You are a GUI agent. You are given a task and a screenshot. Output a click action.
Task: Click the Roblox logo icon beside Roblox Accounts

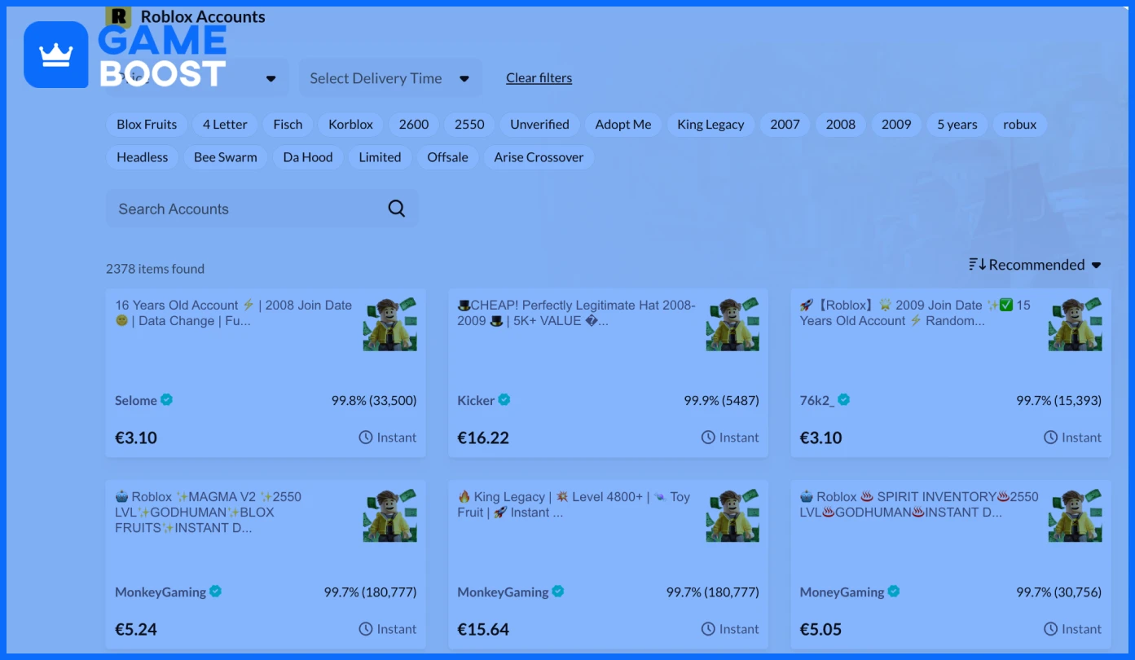pyautogui.click(x=118, y=16)
